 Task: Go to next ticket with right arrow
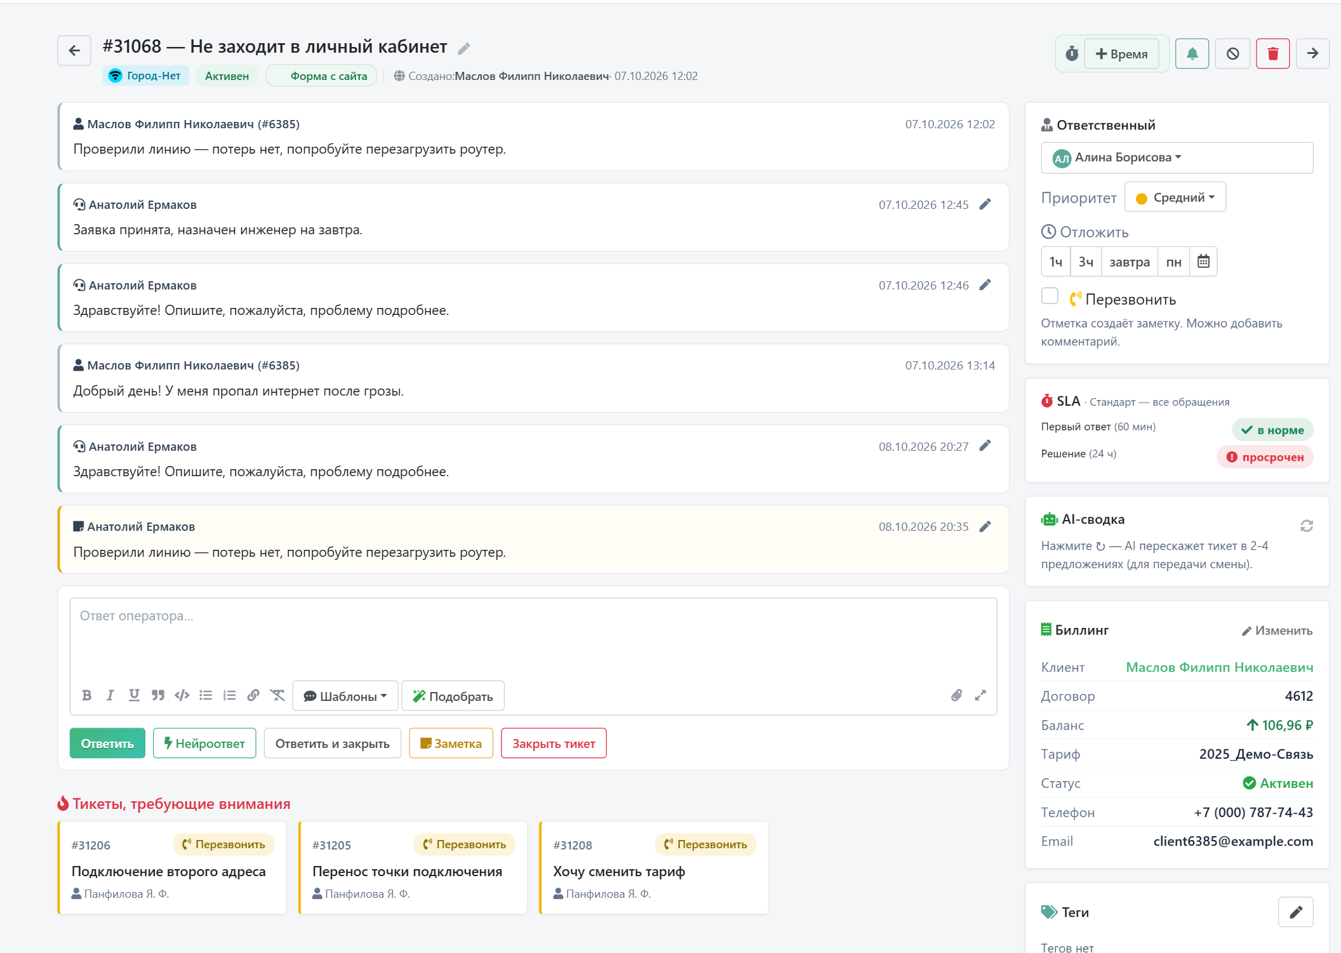[x=1312, y=53]
